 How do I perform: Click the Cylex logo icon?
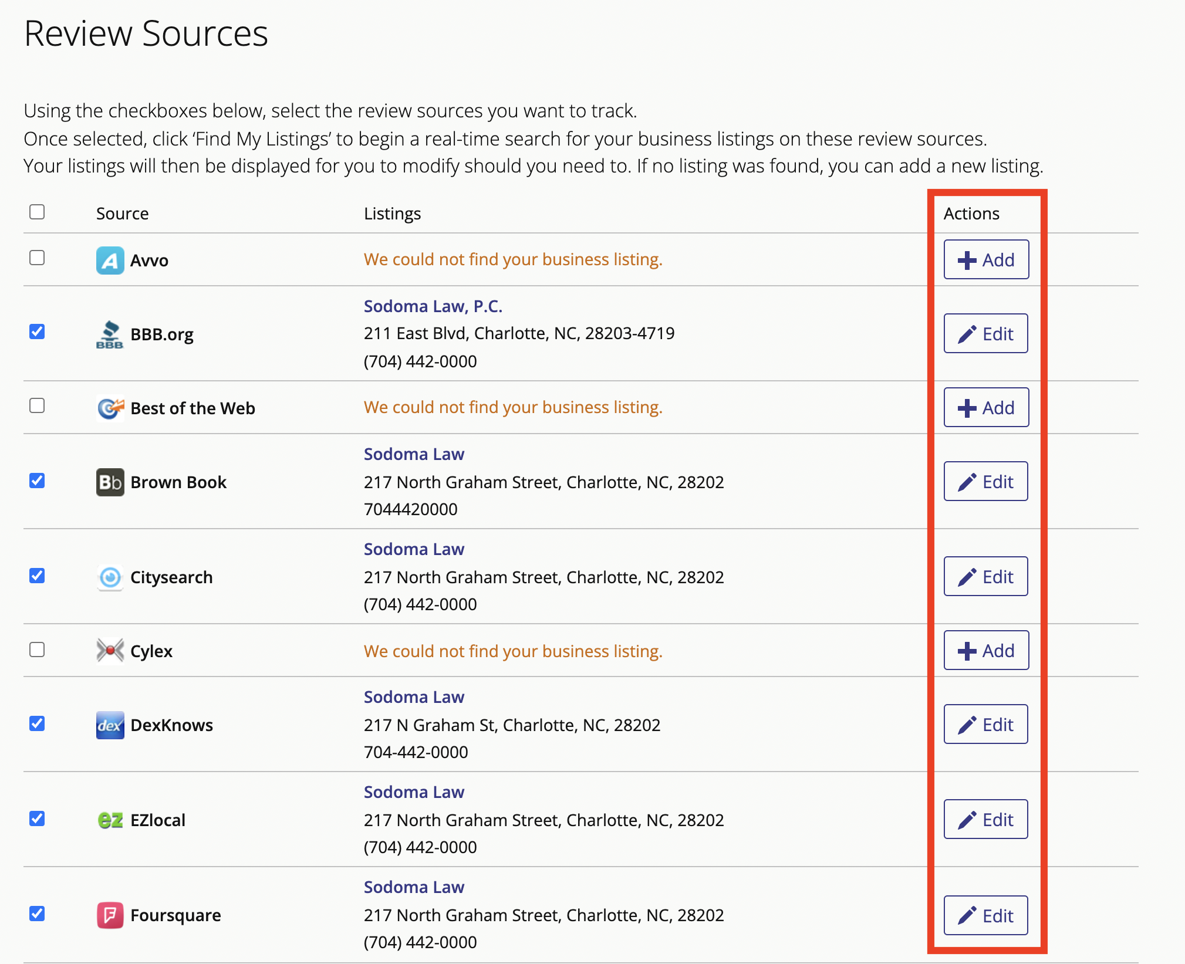pyautogui.click(x=110, y=651)
